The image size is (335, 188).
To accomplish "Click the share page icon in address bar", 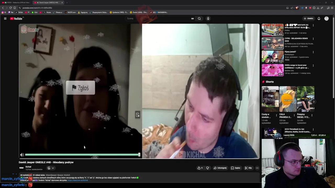I will tap(292, 8).
